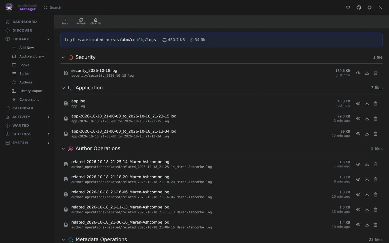Collapse the Metadata Operations section
Viewport: 389px width, 243px height.
point(63,240)
